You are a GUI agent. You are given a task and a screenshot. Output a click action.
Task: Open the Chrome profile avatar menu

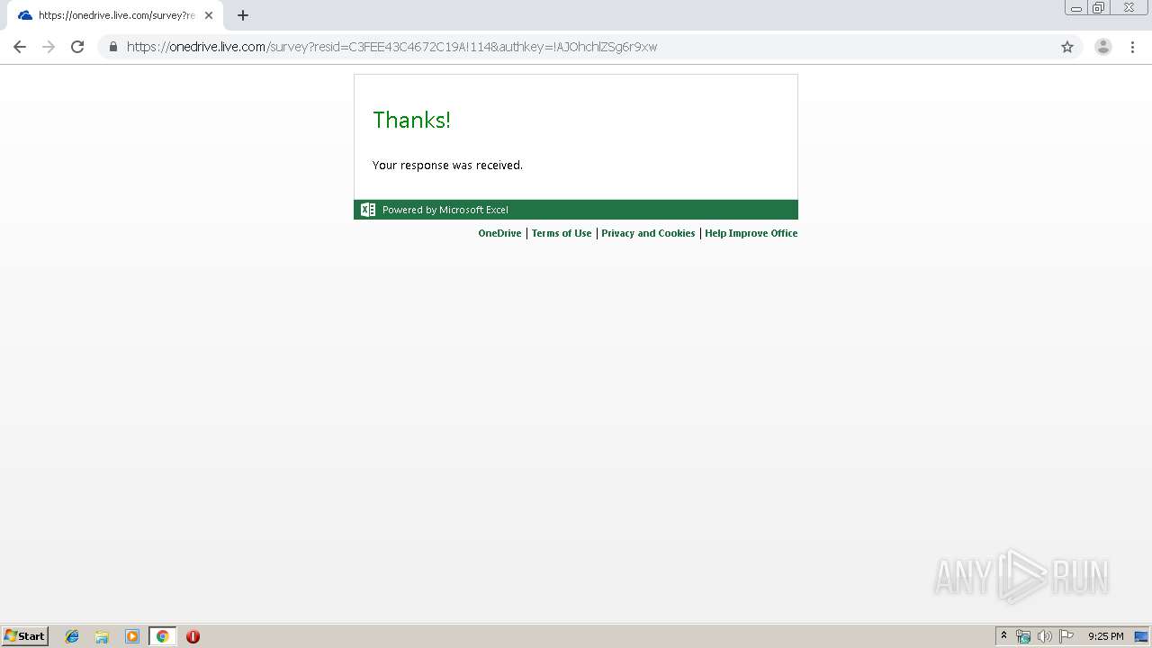[1103, 47]
